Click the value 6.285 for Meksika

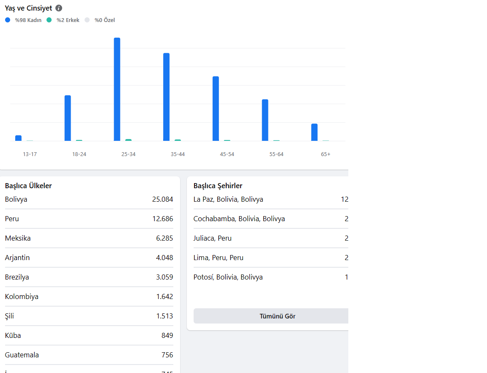click(164, 238)
